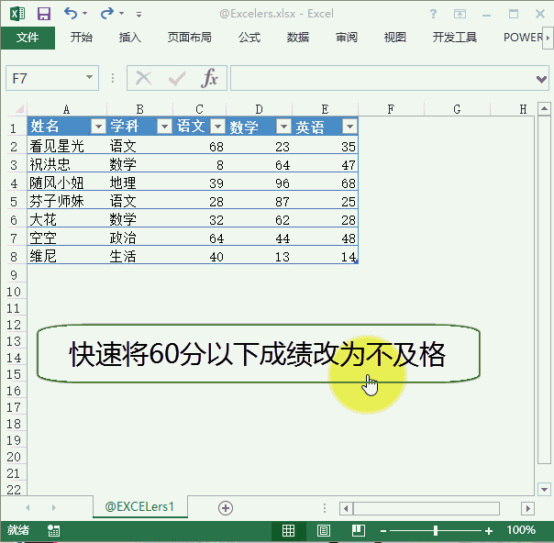The width and height of the screenshot is (554, 543).
Task: Click the Save icon in quick access toolbar
Action: (x=44, y=14)
